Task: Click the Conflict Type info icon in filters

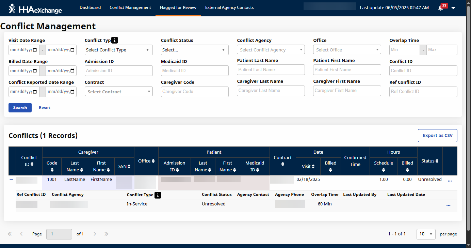Action: pos(115,40)
